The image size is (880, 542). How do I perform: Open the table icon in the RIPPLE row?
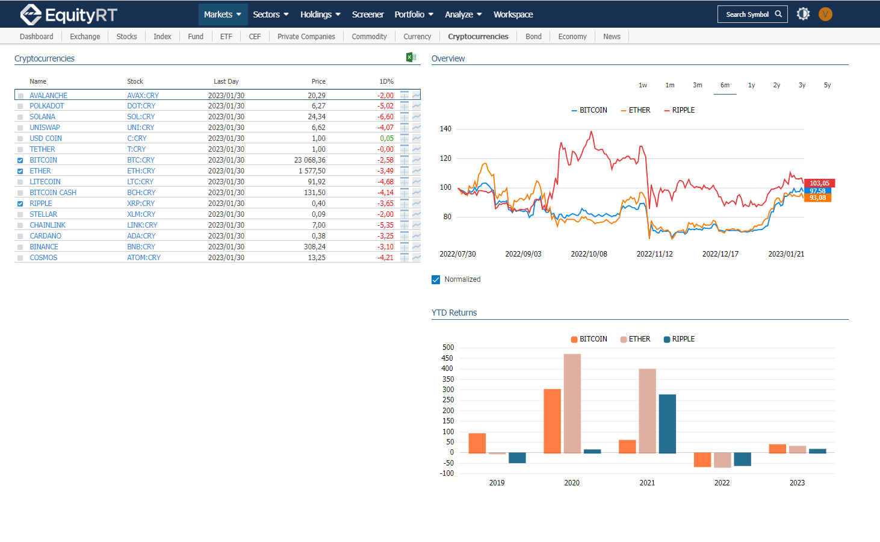[x=404, y=204]
